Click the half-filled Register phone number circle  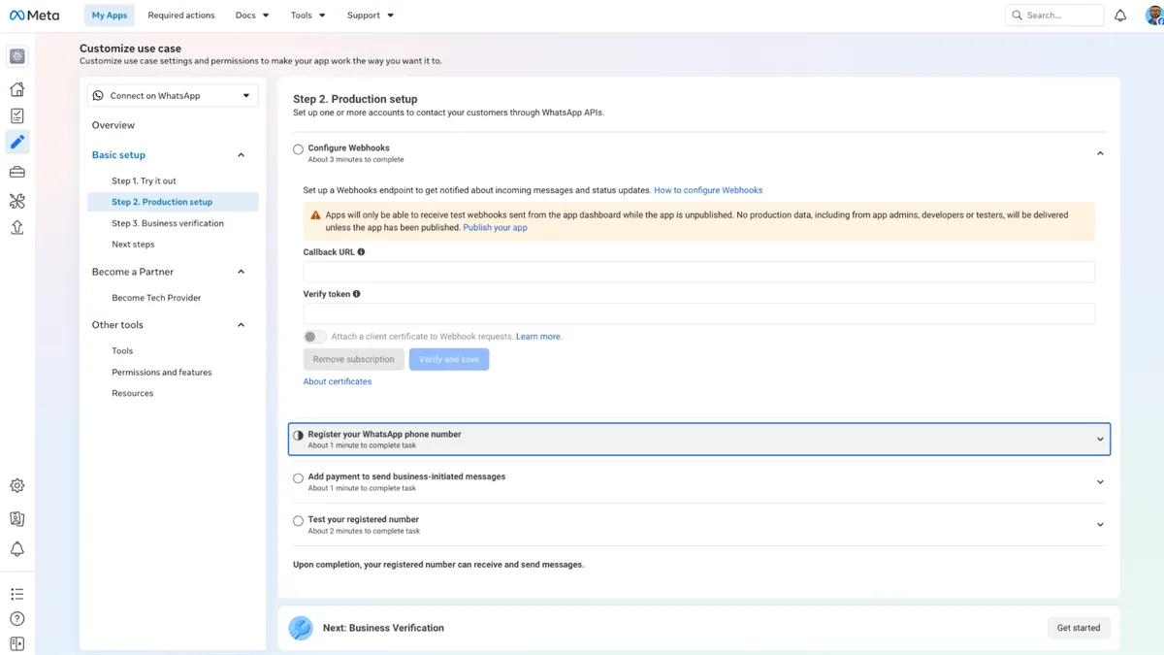click(298, 436)
